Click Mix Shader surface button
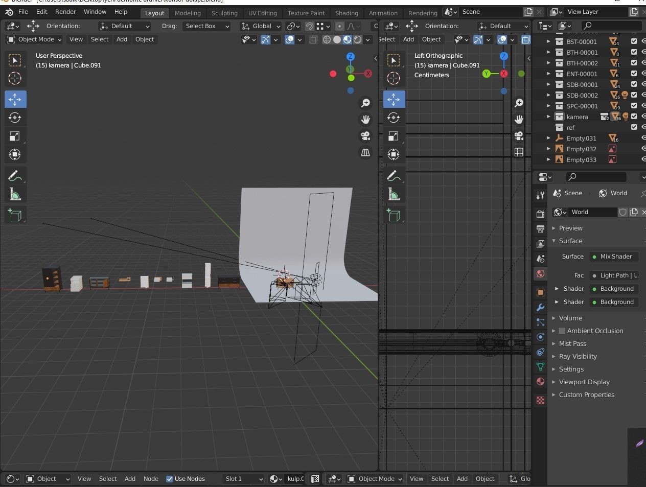Image resolution: width=646 pixels, height=487 pixels. tap(614, 257)
